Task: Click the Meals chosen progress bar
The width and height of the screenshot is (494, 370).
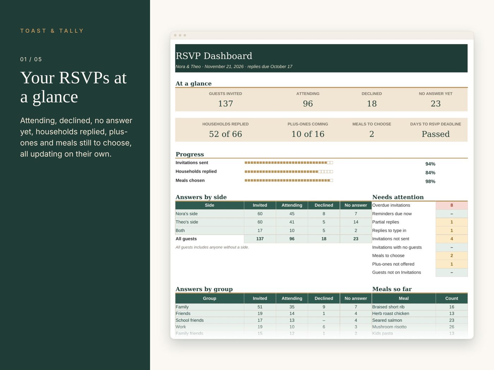Action: coord(289,180)
